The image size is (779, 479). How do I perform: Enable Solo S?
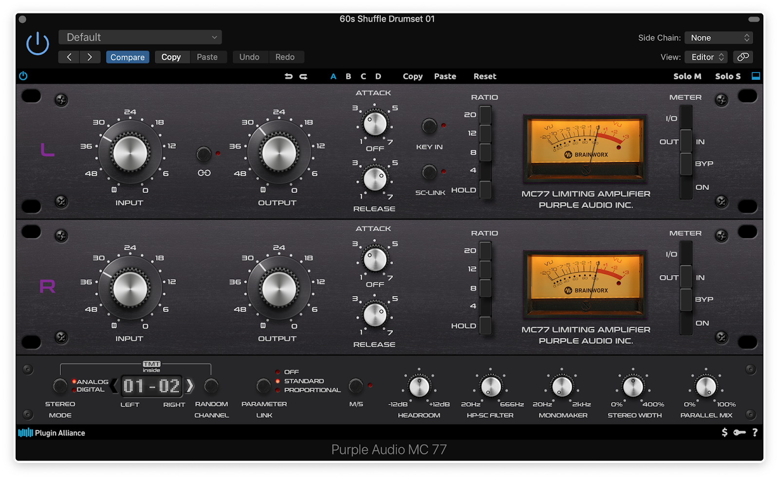[727, 76]
